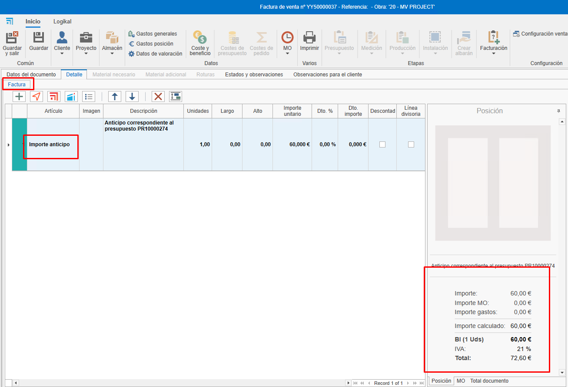Select the Detalle tab

tap(74, 75)
